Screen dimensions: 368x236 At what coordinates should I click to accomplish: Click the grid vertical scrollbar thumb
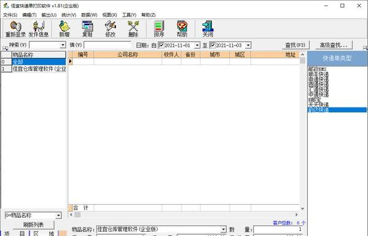[x=302, y=61]
